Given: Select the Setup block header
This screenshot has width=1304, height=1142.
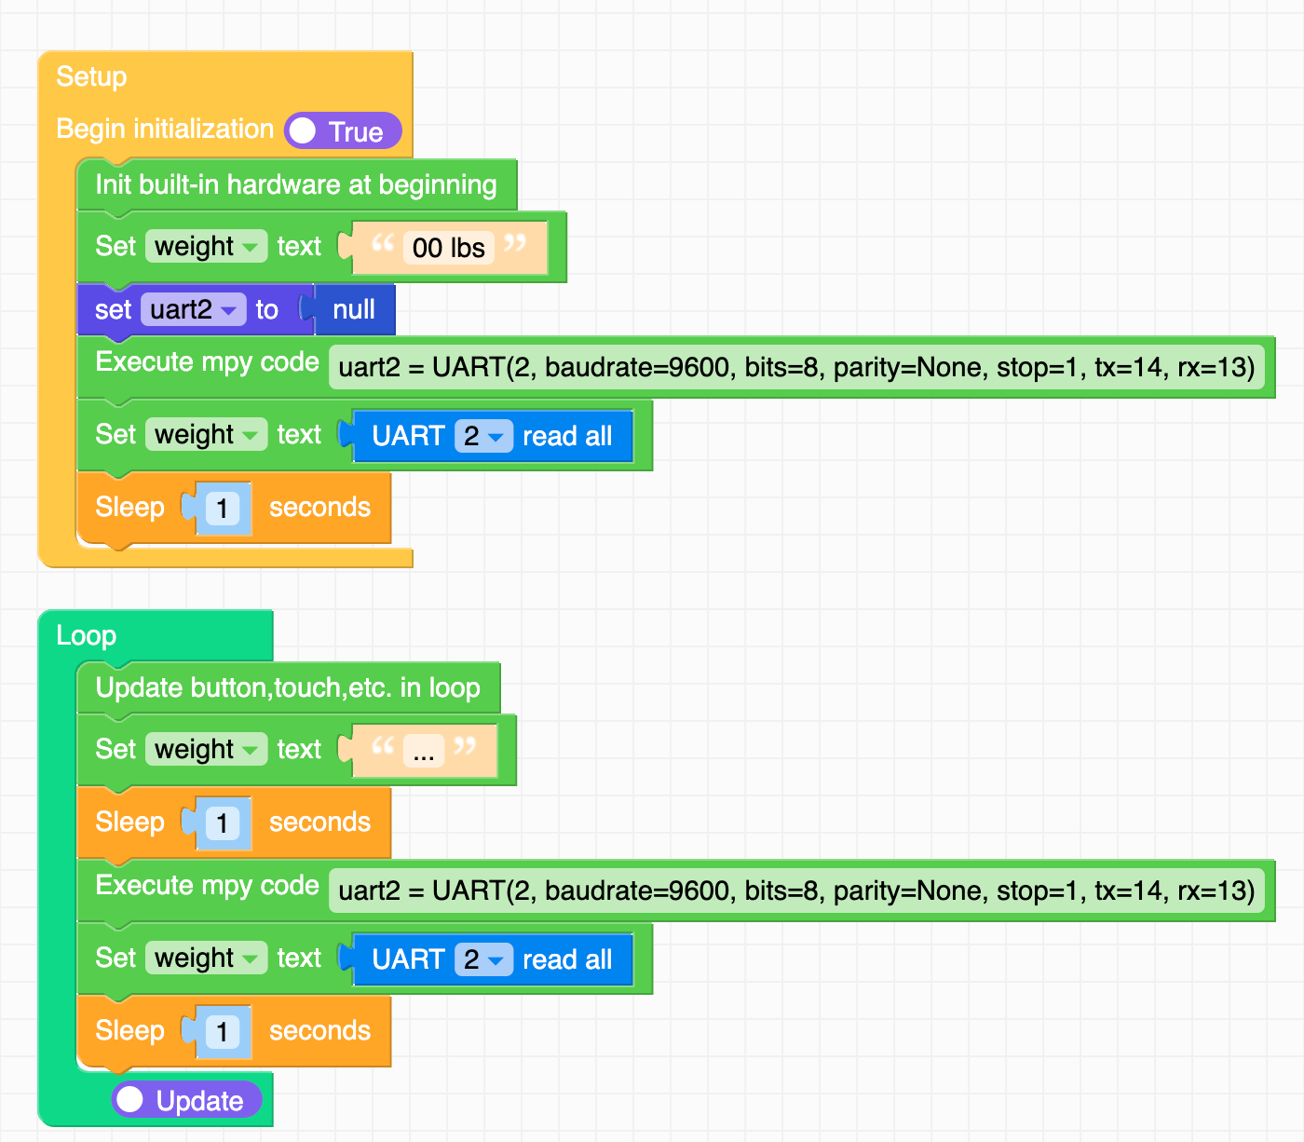Looking at the screenshot, I should pos(91,76).
